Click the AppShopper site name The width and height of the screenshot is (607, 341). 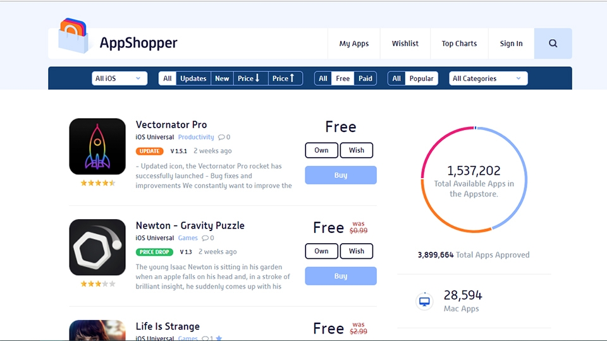138,43
